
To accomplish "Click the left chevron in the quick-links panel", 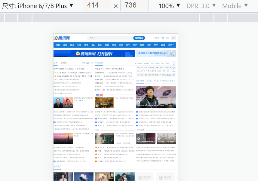I will [x=136, y=63].
